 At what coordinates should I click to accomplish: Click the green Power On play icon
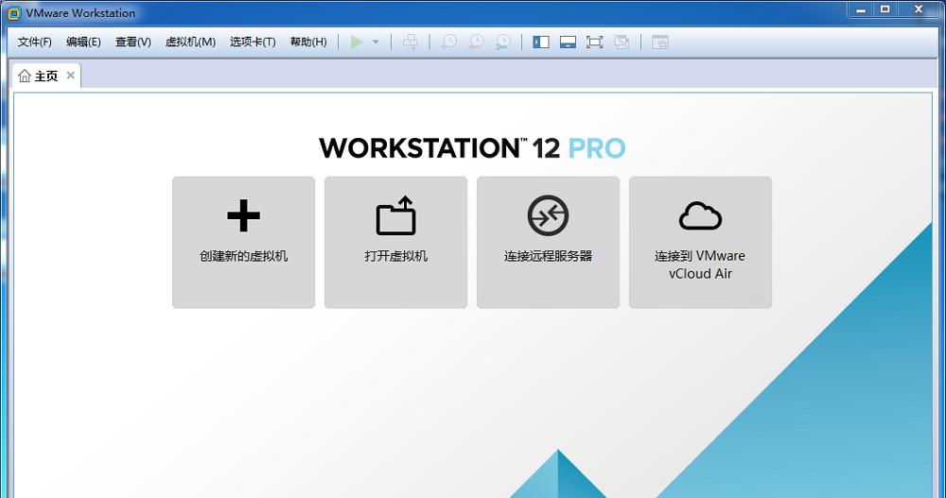[357, 42]
